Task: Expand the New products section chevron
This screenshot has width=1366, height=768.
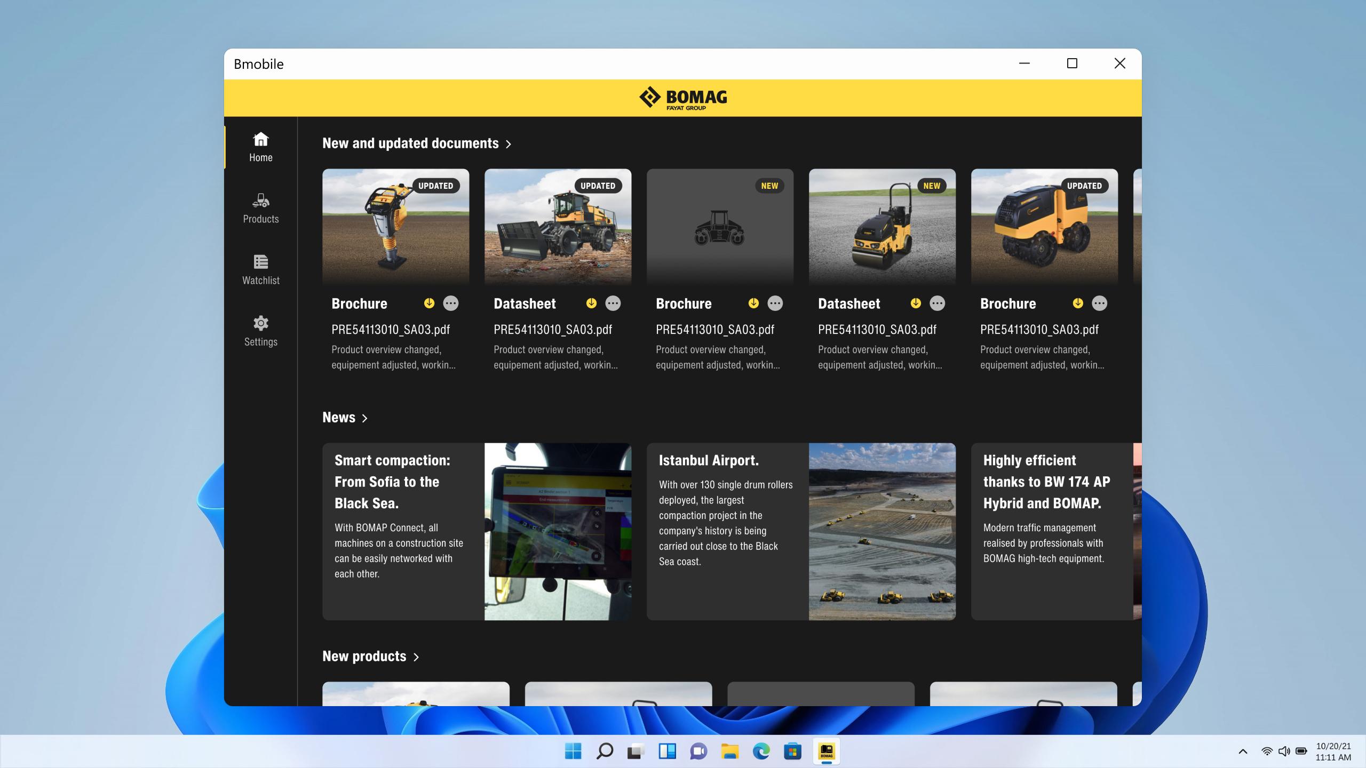Action: pyautogui.click(x=416, y=657)
